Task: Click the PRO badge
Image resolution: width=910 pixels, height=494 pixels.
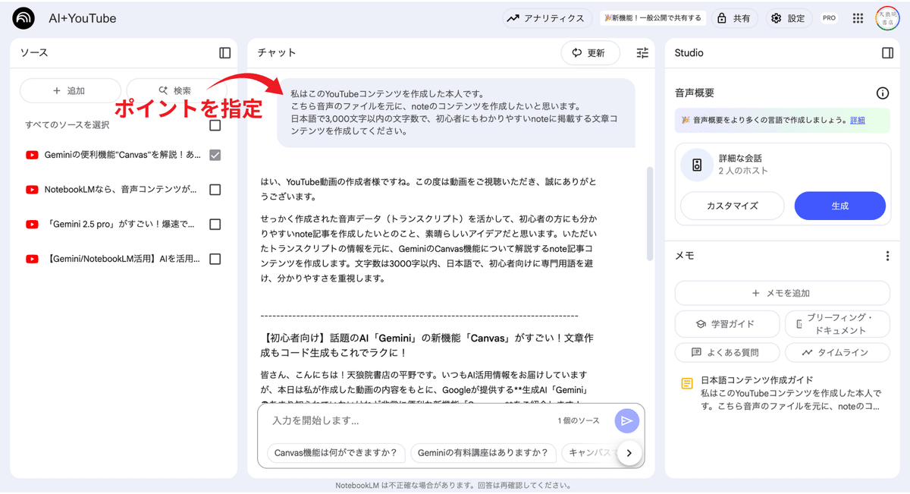Action: pos(830,18)
